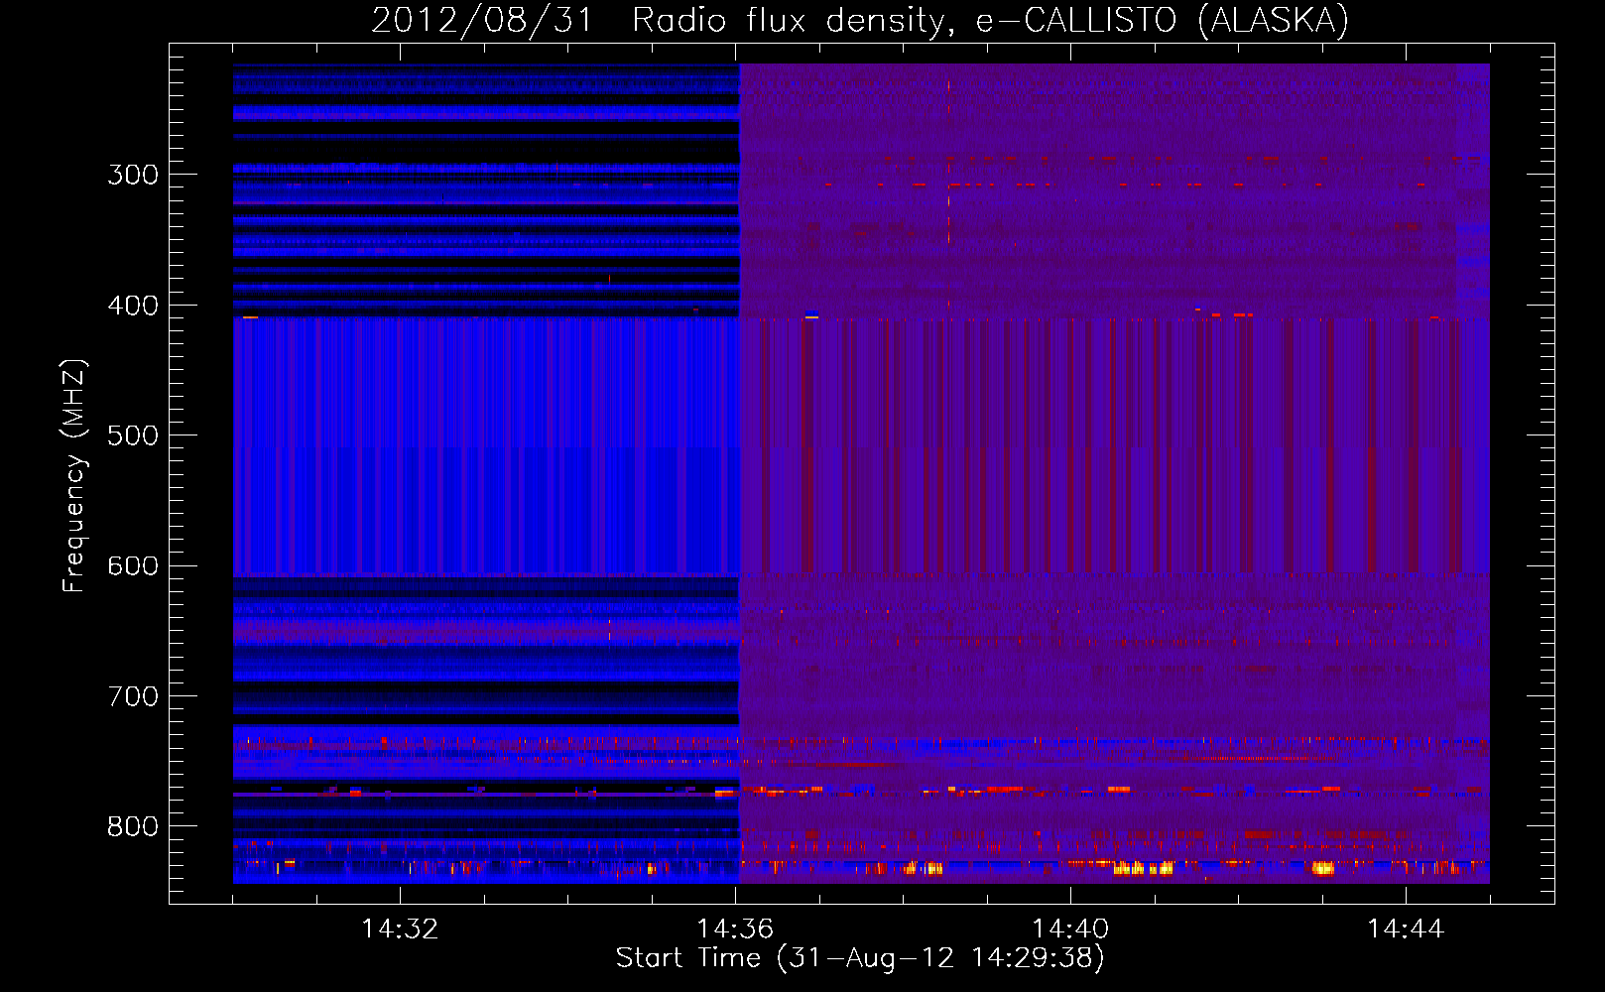Click the 14:44 time tick label
The height and width of the screenshot is (992, 1605).
[1406, 929]
